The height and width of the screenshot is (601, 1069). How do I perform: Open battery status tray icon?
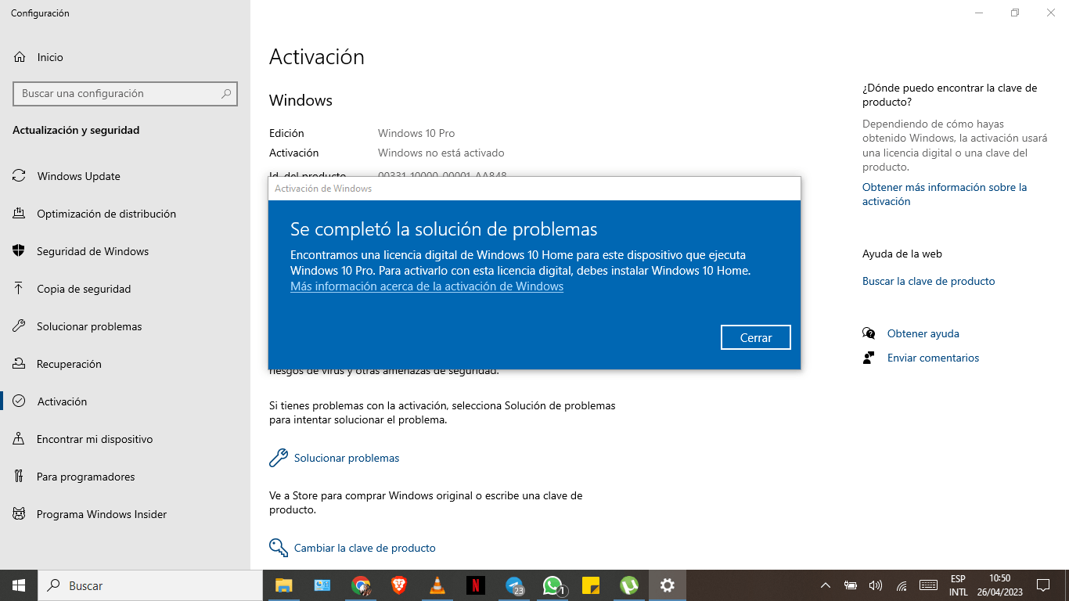click(851, 585)
